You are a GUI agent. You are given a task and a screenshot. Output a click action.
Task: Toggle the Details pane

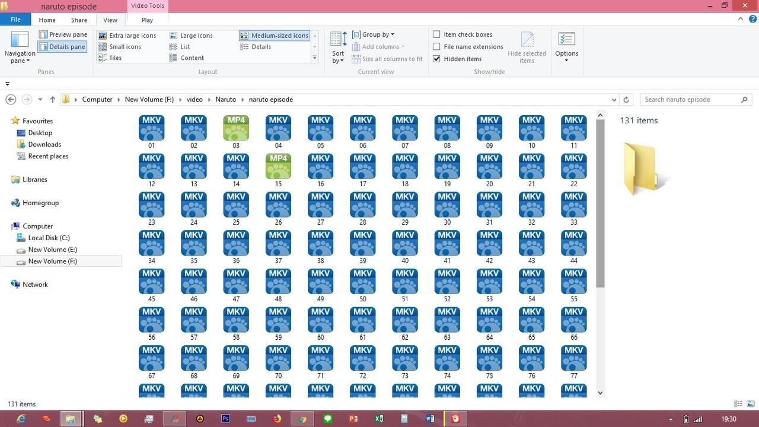[63, 46]
